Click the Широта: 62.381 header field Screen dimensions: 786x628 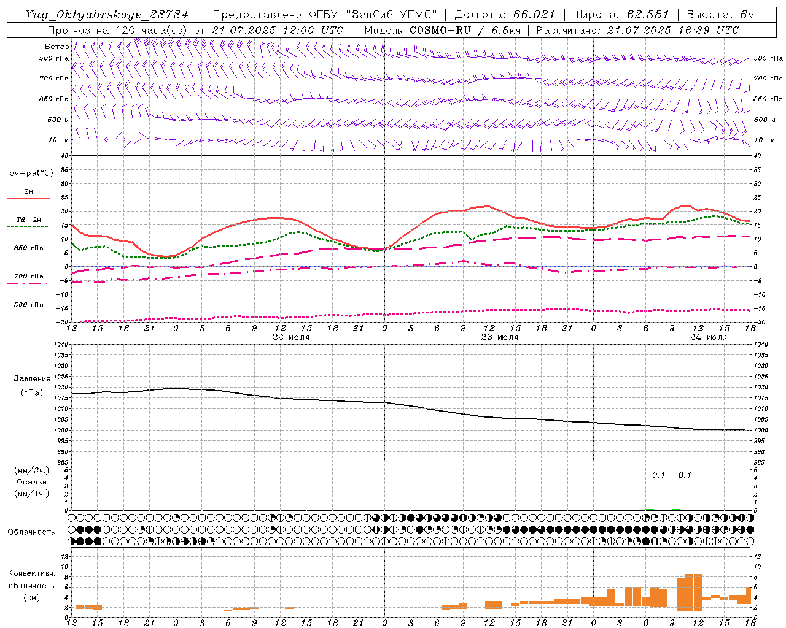pyautogui.click(x=621, y=15)
